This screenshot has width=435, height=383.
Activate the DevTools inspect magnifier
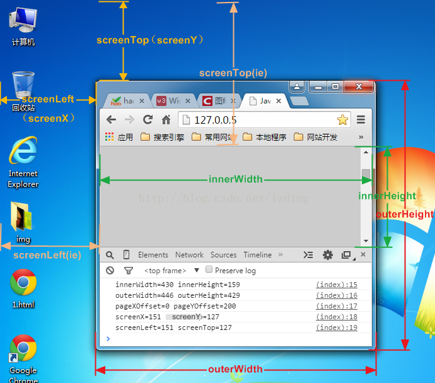click(x=110, y=255)
